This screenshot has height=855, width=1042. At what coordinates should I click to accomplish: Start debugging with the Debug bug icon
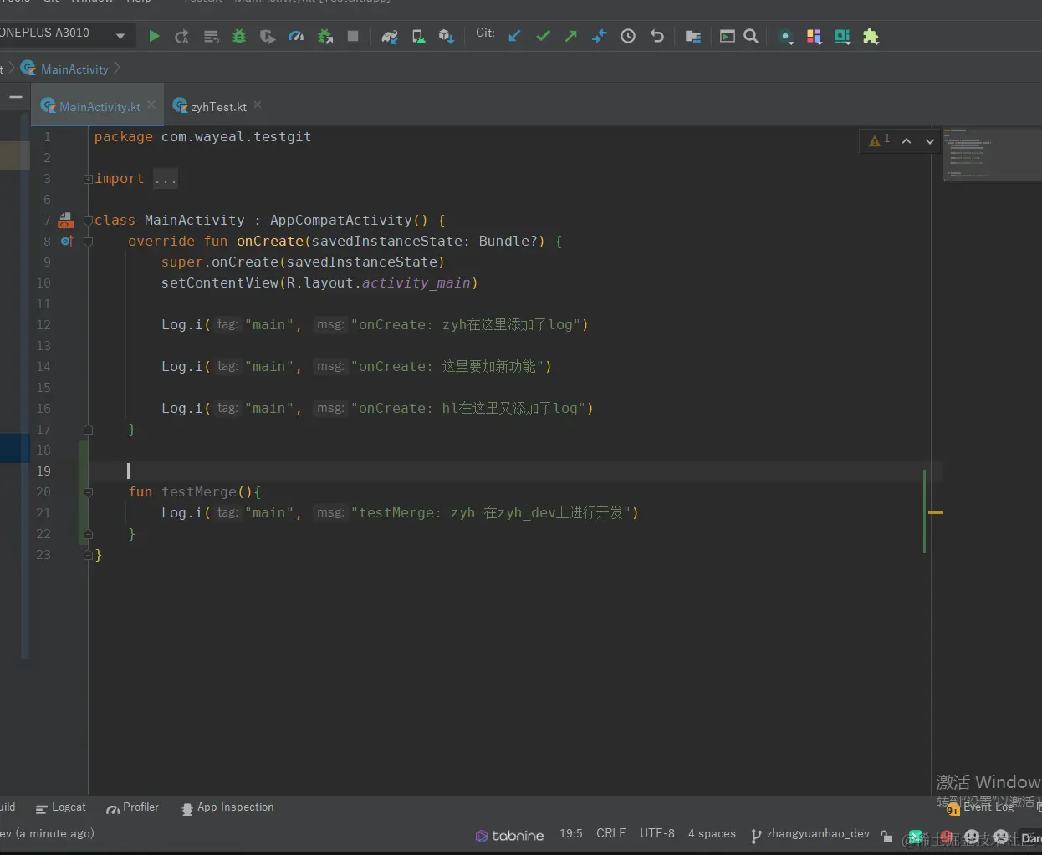tap(239, 36)
